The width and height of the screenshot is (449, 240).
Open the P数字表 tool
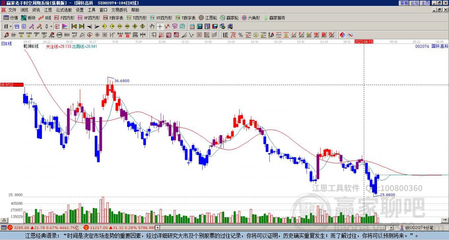tap(113, 18)
